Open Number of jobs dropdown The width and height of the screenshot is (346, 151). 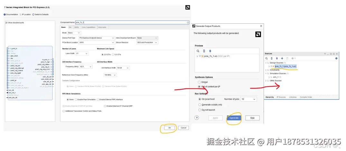coord(249,99)
